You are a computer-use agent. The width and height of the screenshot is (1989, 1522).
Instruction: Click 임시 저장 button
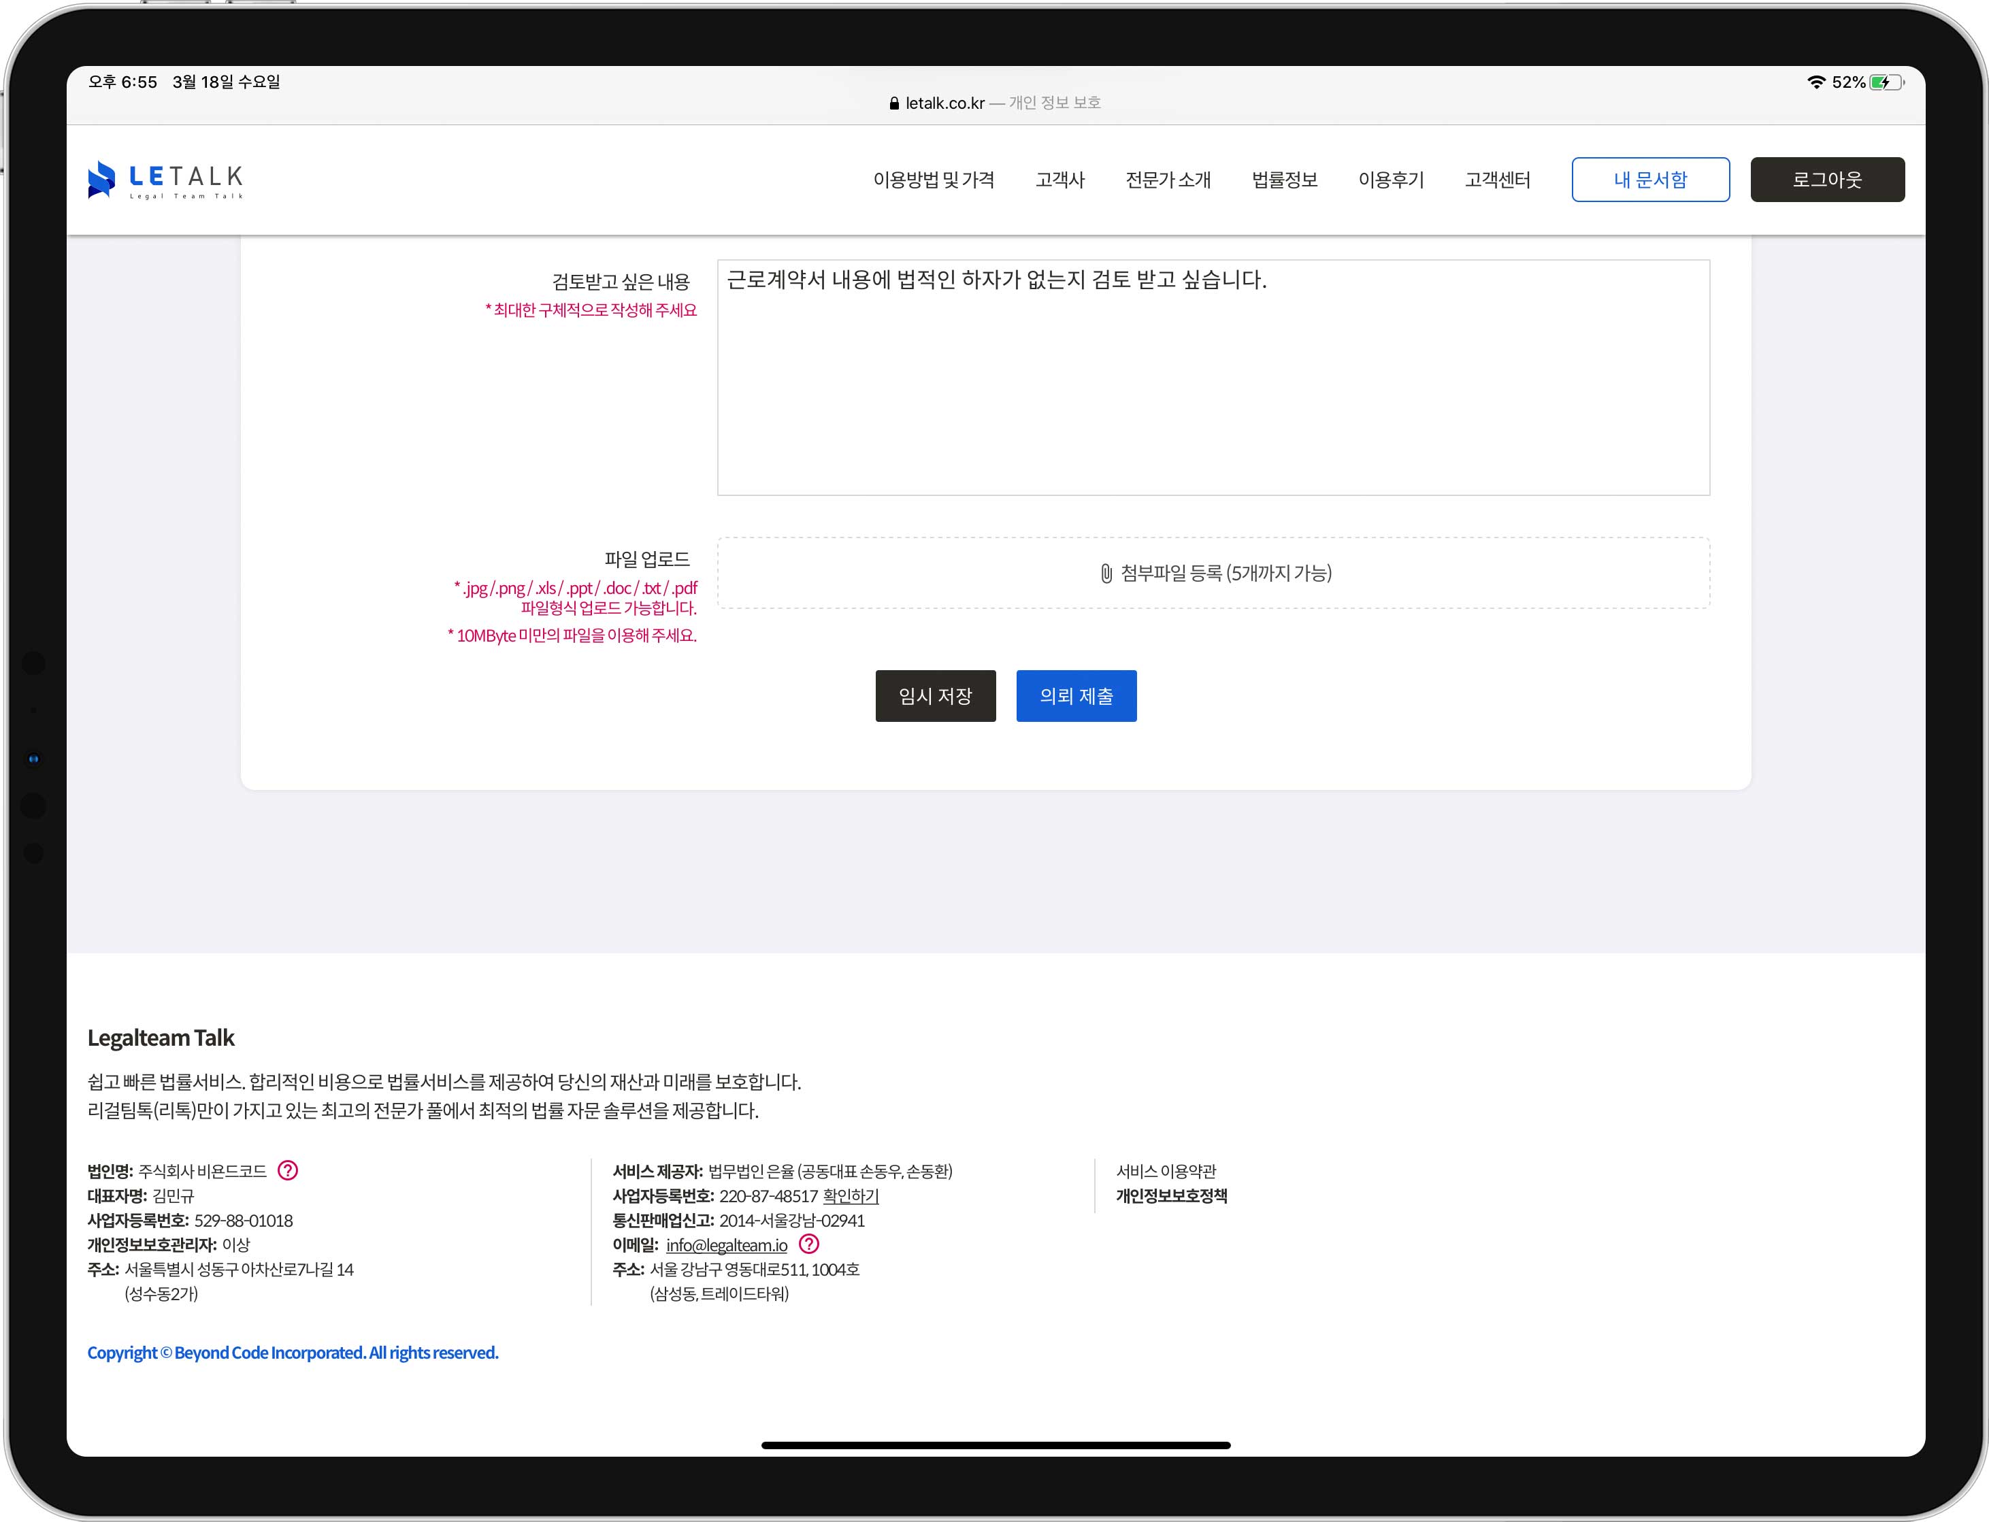[934, 696]
